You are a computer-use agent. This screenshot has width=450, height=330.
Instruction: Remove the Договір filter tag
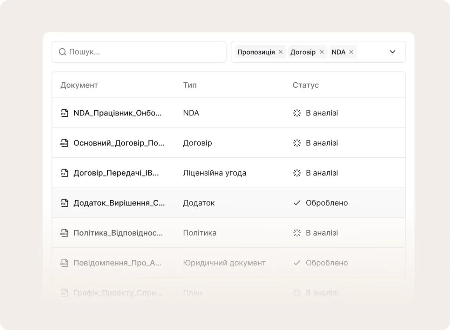click(321, 52)
